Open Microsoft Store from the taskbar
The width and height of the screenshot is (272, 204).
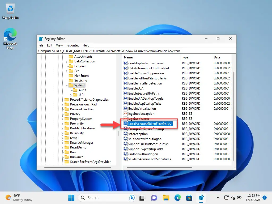tap(189, 198)
